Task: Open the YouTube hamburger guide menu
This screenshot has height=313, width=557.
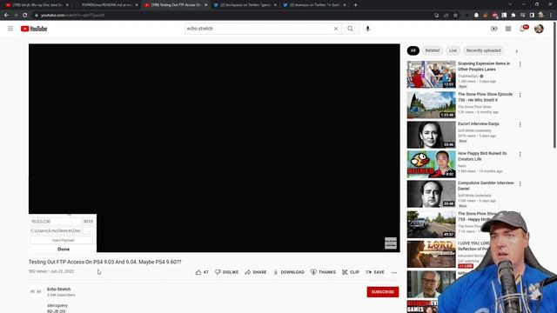Action: tap(10, 29)
